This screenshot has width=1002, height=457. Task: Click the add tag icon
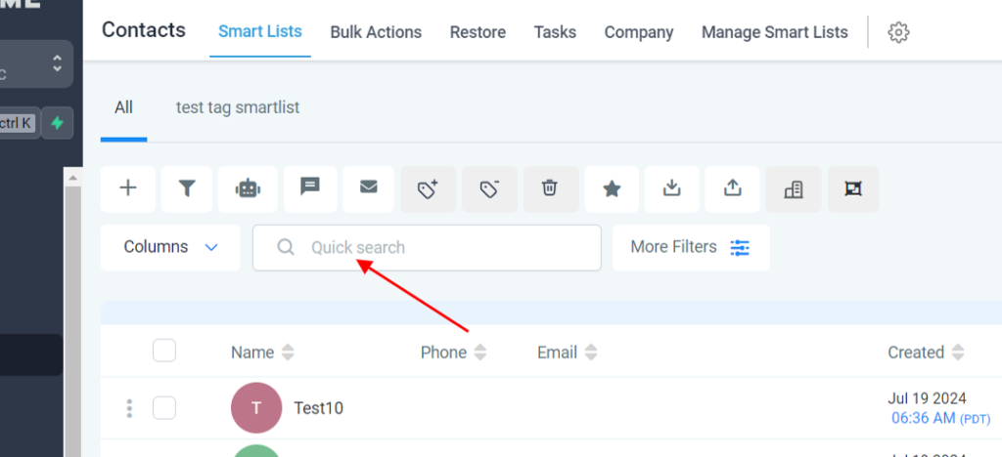pos(429,188)
